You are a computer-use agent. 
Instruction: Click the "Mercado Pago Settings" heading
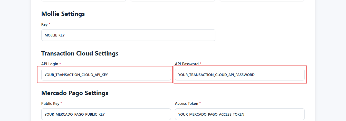point(75,93)
